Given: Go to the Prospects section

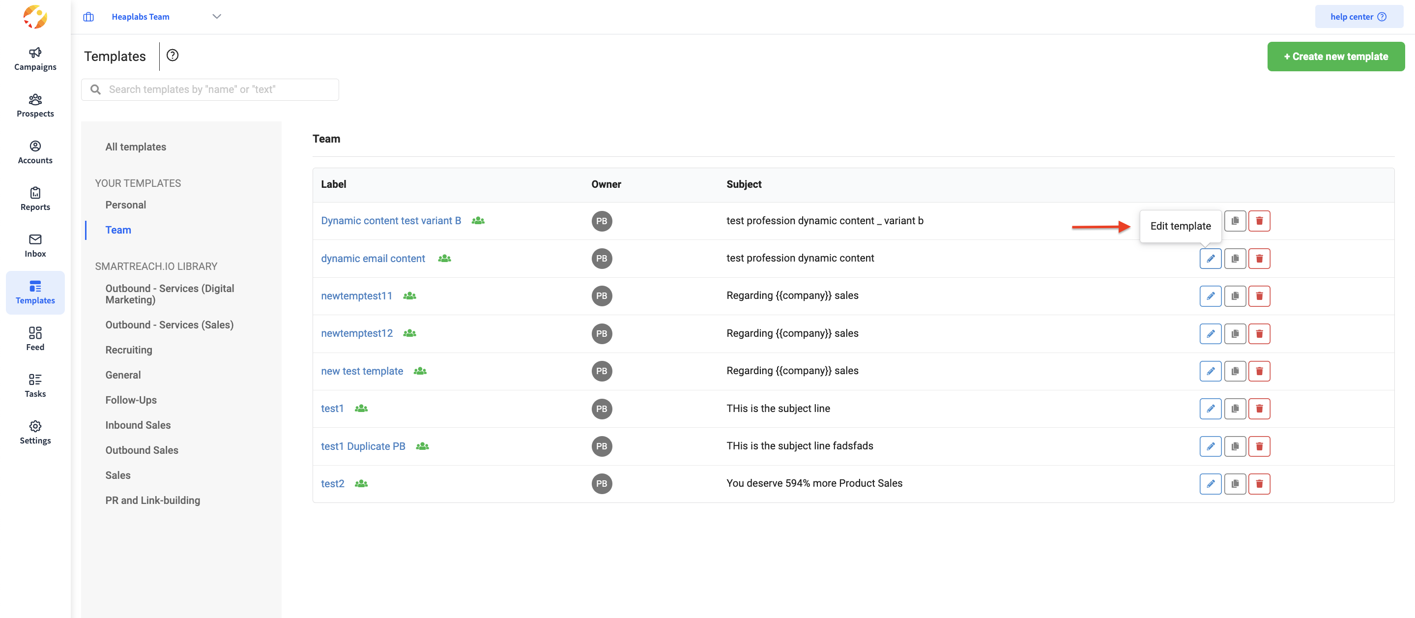Looking at the screenshot, I should [35, 106].
